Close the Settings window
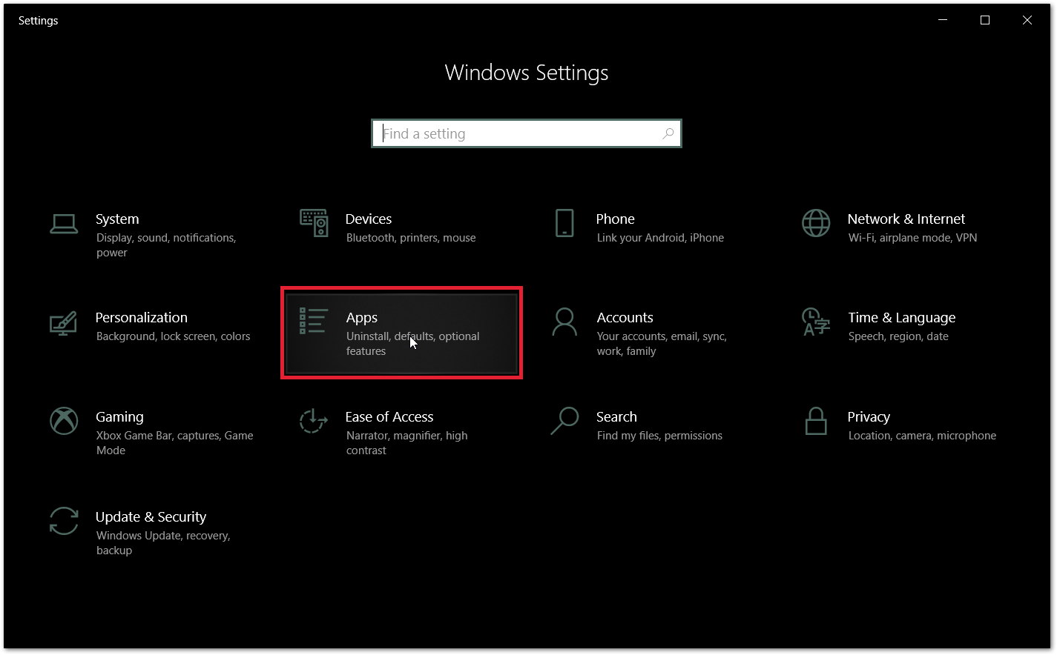This screenshot has width=1057, height=655. pyautogui.click(x=1027, y=20)
